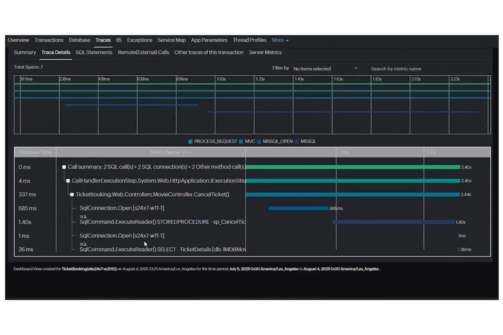Collapse the MovieController.CancelTicket() node
The image size is (503, 335).
click(72, 194)
